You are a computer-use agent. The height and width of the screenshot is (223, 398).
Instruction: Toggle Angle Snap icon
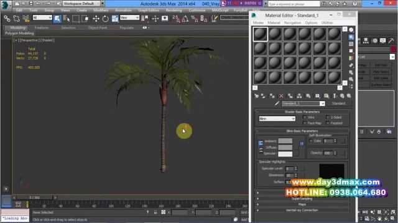point(185,19)
